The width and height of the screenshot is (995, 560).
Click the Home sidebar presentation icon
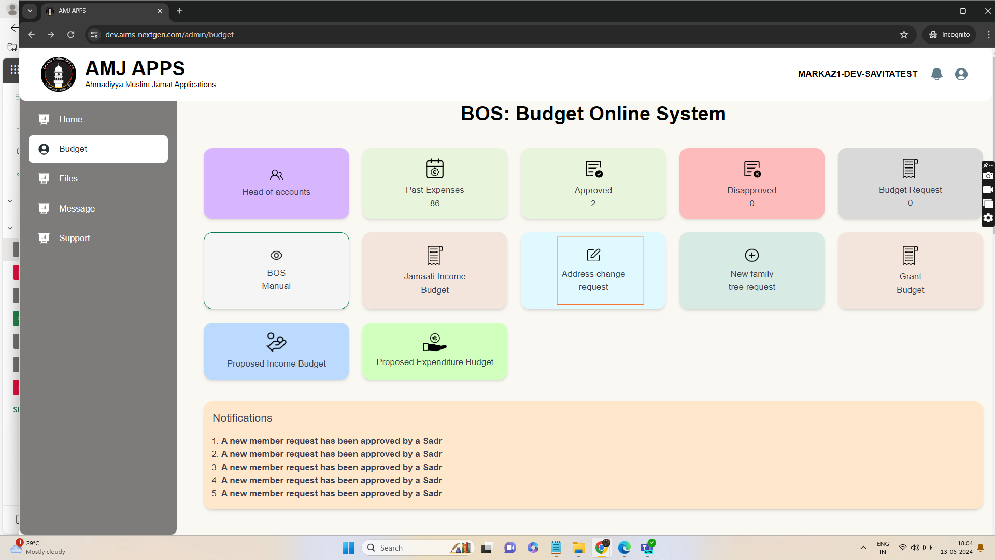[44, 119]
